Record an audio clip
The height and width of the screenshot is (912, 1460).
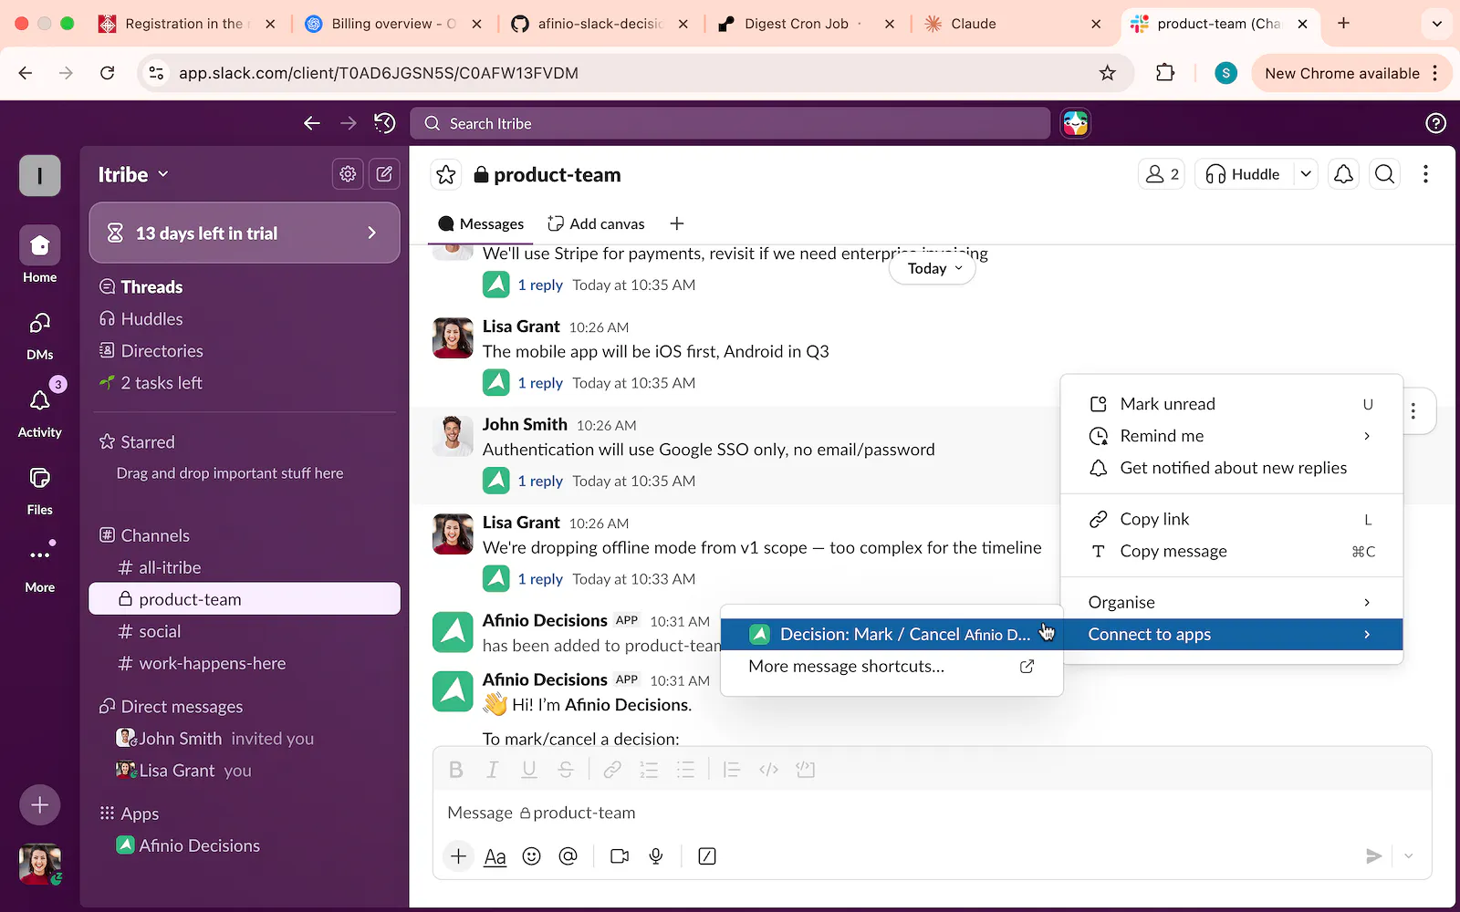[x=656, y=856]
